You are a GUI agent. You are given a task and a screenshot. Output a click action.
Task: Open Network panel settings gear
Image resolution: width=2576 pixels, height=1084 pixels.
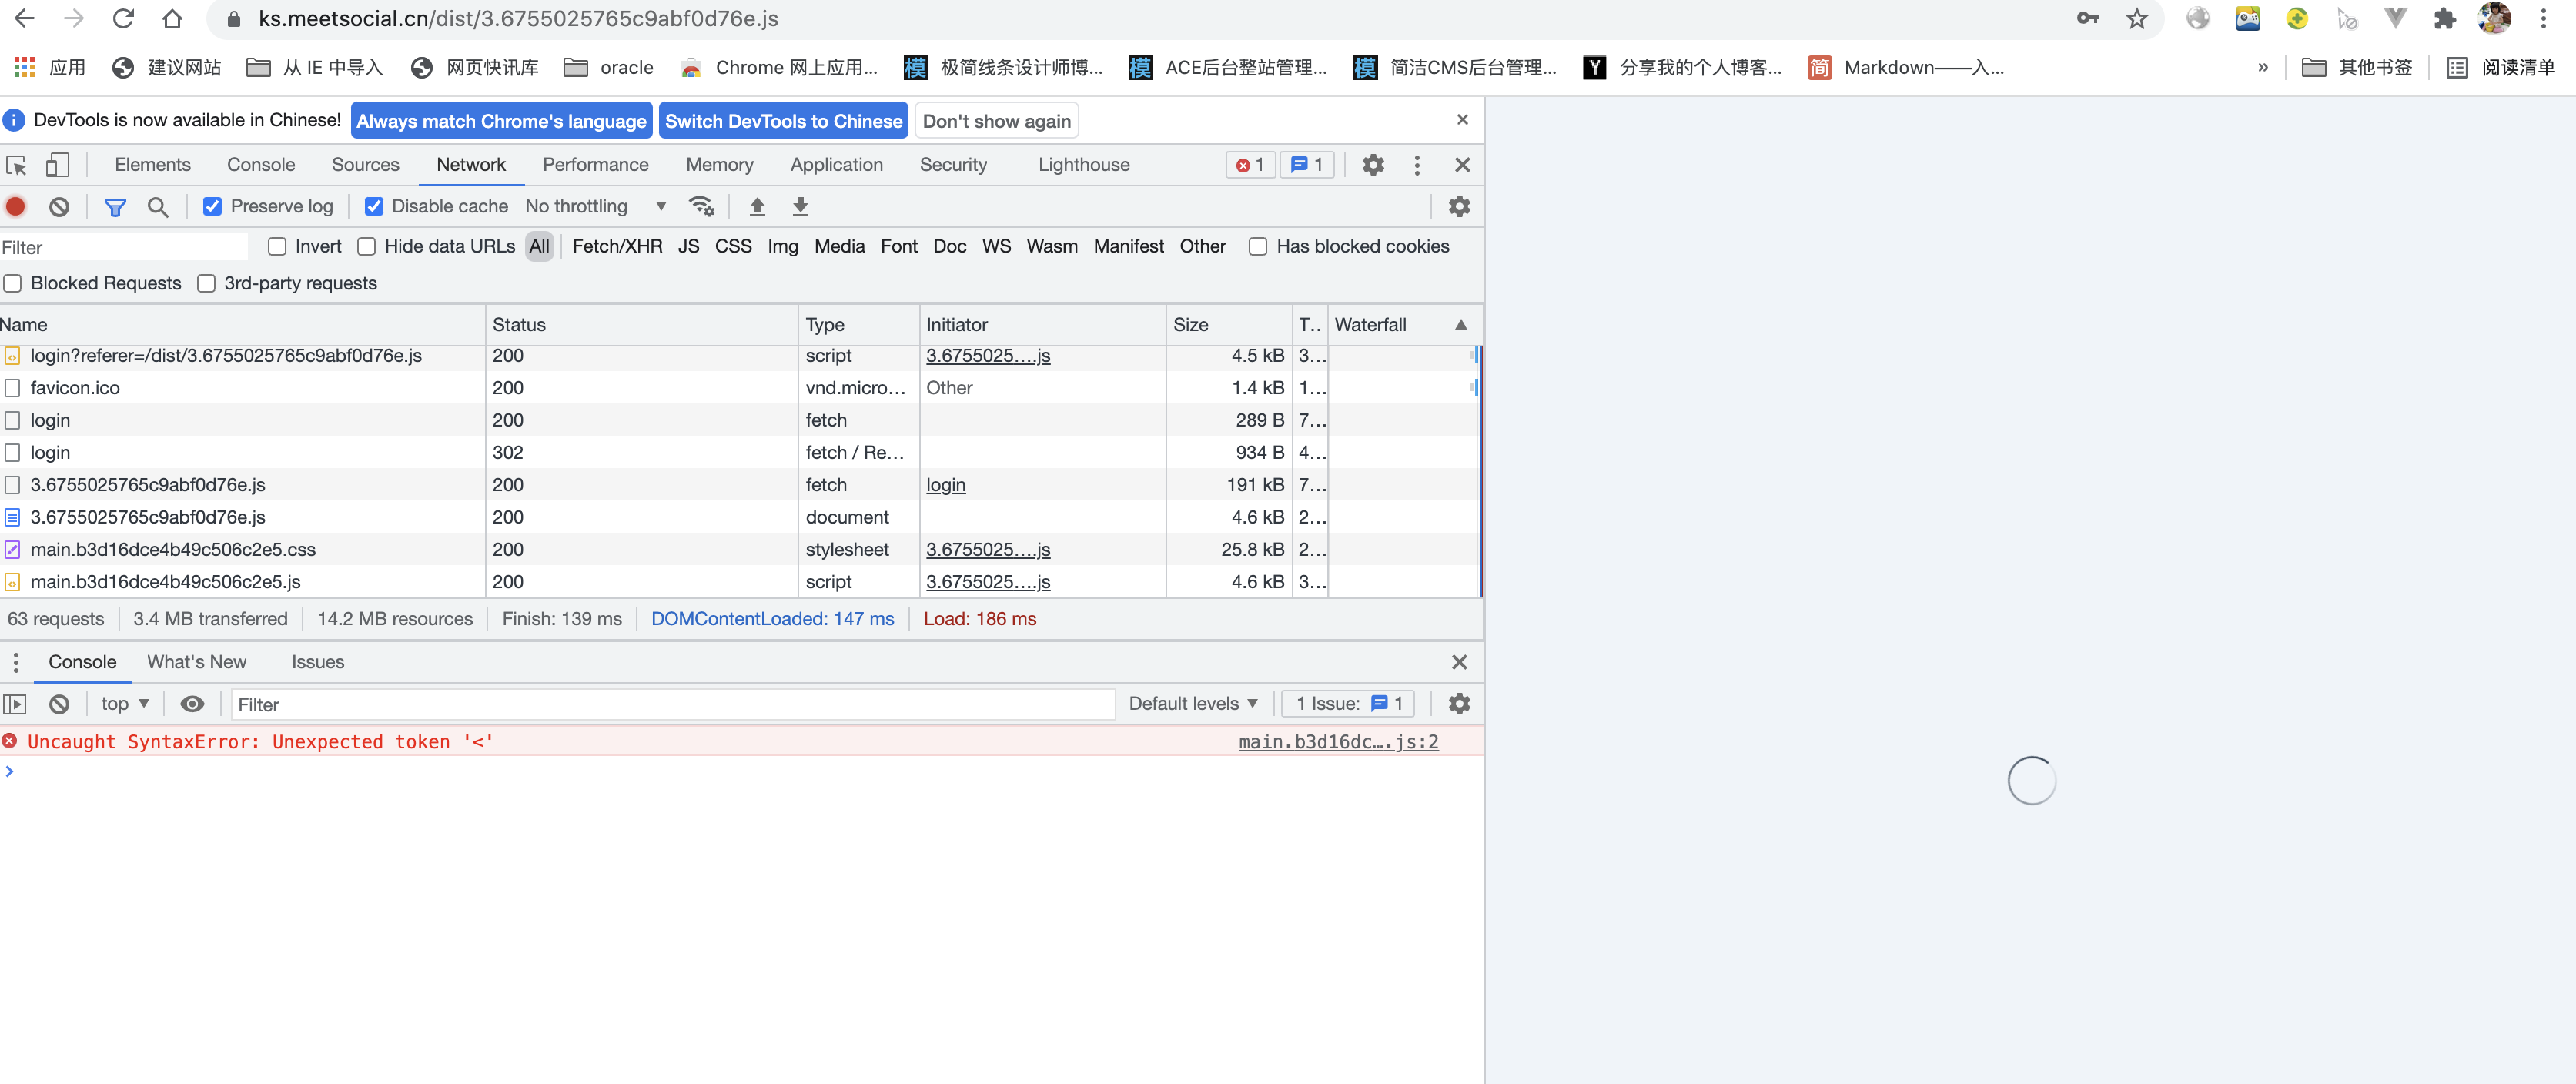[x=1459, y=207]
